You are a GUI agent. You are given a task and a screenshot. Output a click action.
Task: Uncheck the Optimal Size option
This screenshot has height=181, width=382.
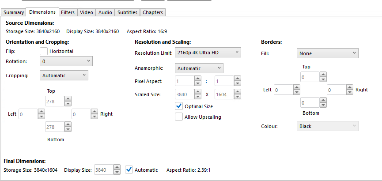pyautogui.click(x=179, y=106)
